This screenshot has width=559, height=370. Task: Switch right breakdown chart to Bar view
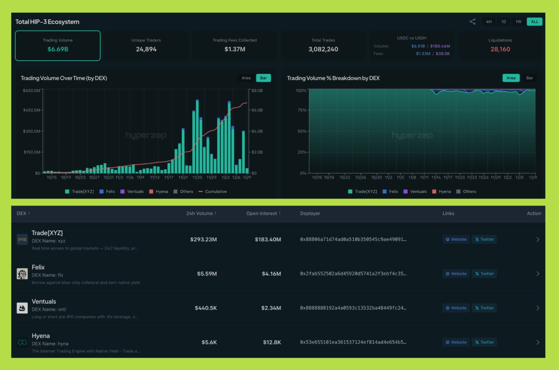530,78
